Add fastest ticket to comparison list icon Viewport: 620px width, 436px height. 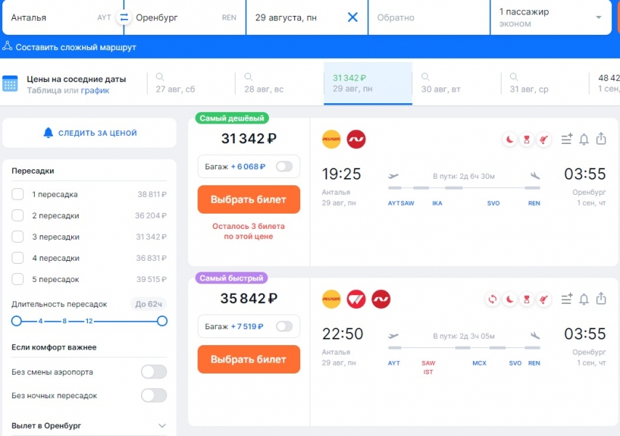click(x=566, y=299)
